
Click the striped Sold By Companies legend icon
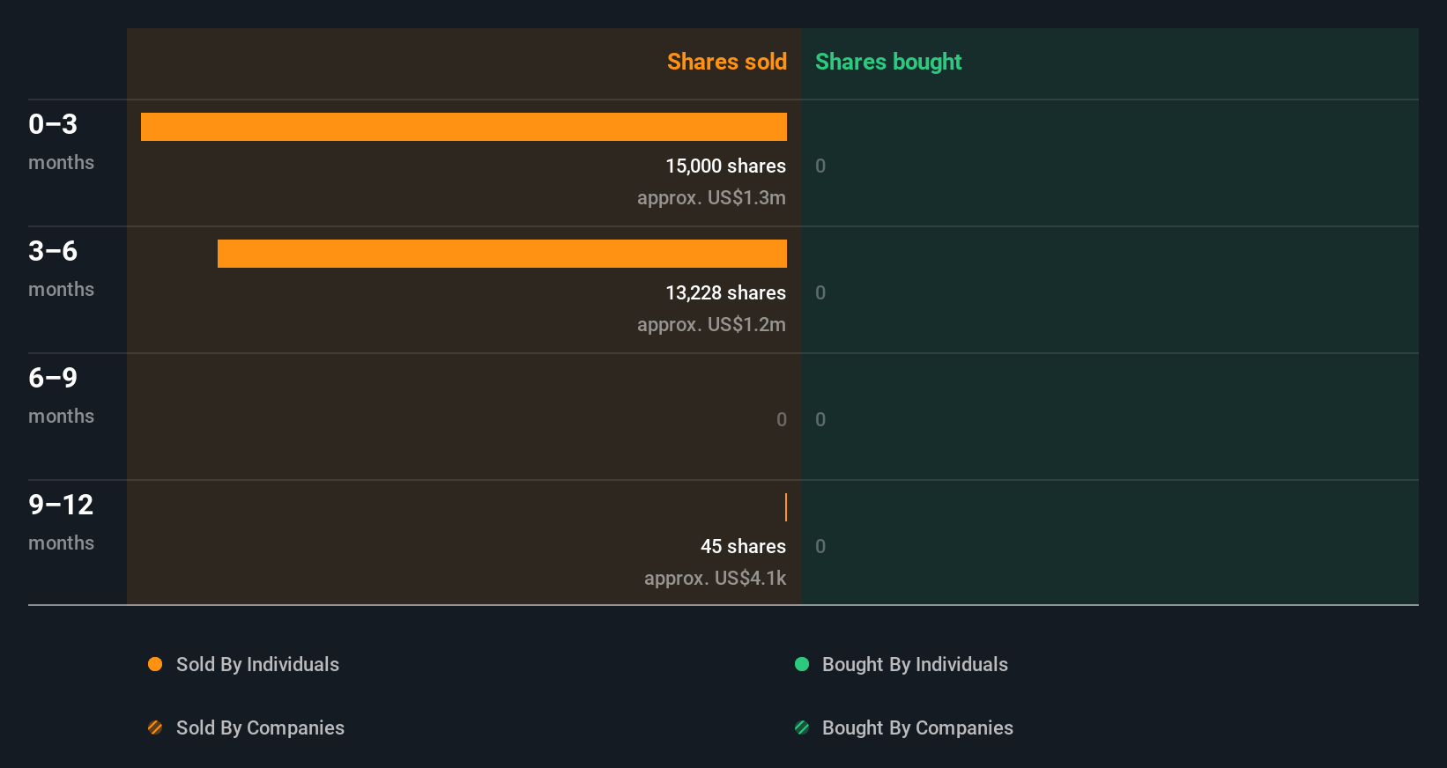(x=155, y=727)
